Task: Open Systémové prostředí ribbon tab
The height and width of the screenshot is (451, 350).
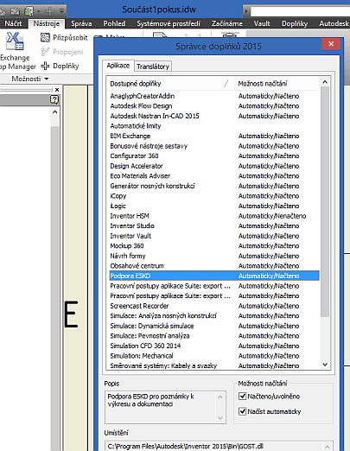Action: [169, 23]
